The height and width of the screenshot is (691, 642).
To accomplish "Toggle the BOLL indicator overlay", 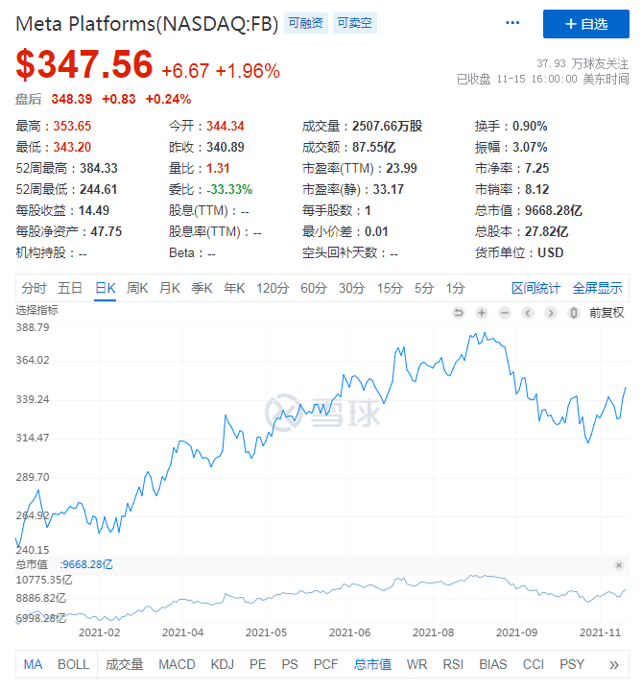I will [73, 664].
